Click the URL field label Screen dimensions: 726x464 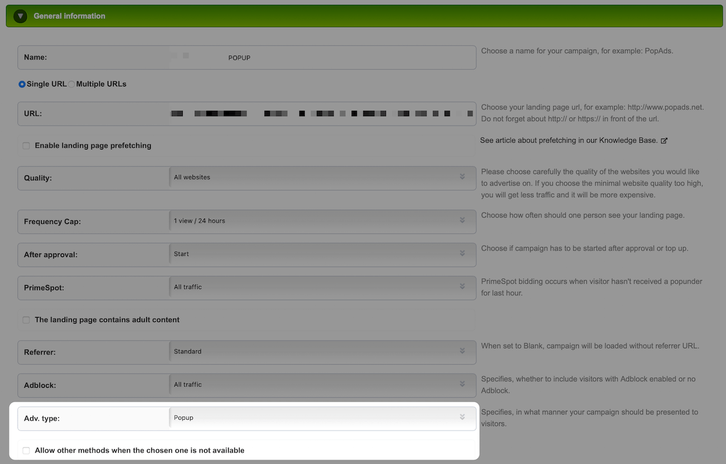(x=33, y=114)
